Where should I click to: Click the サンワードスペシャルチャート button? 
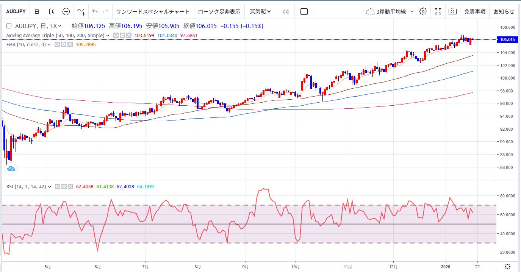(153, 11)
